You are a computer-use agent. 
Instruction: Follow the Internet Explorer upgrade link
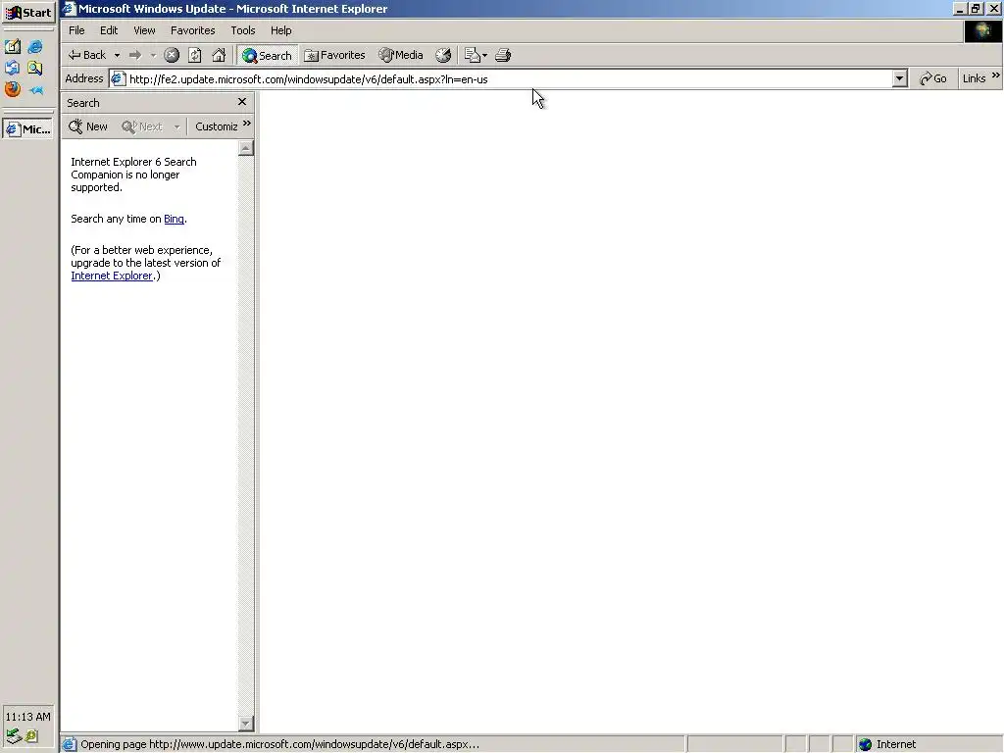pos(112,276)
